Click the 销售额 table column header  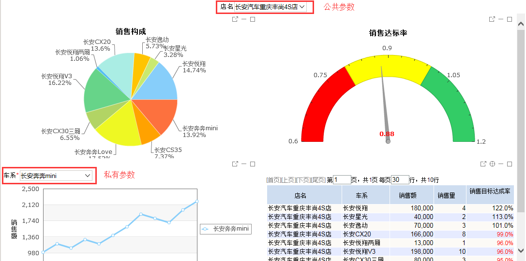[x=412, y=195]
